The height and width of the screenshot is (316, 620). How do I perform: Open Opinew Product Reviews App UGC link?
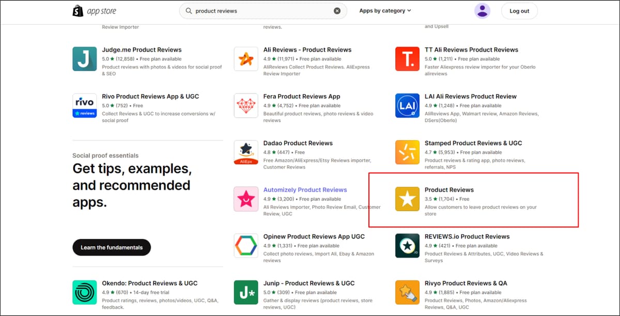tap(314, 236)
